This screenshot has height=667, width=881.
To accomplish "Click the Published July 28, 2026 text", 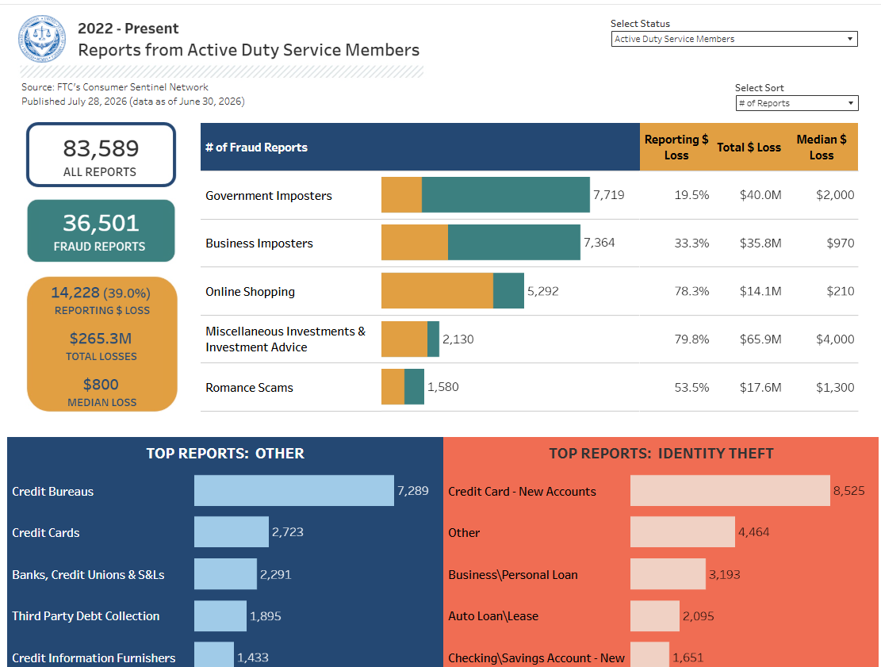I will (x=132, y=102).
